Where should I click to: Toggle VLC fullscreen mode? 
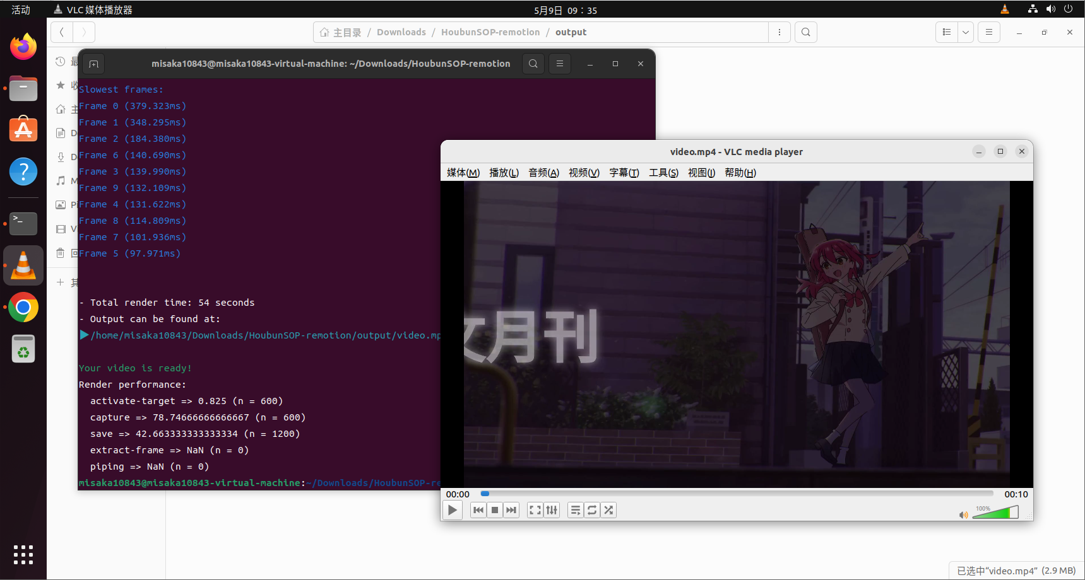[x=535, y=510]
